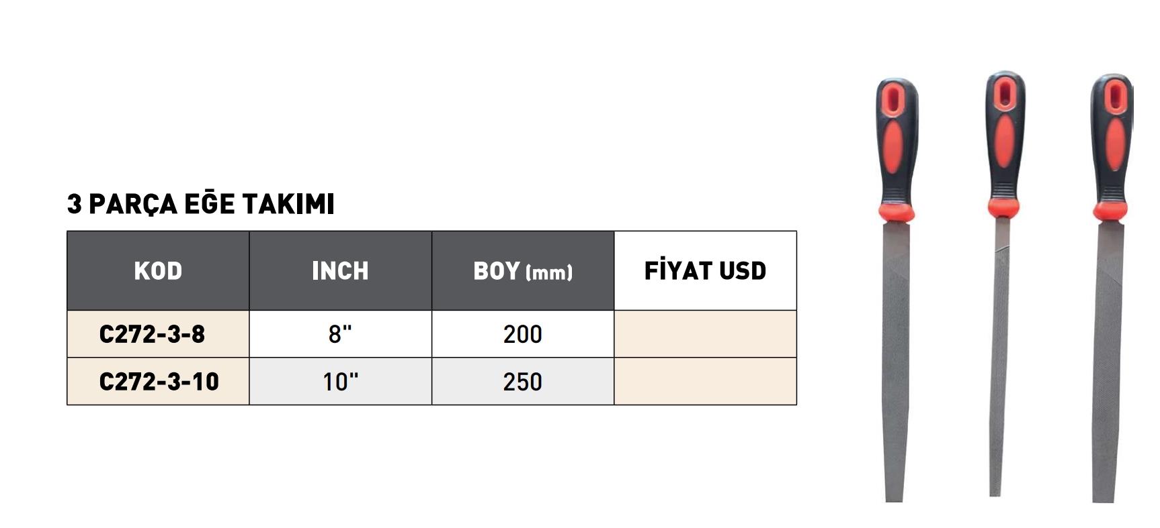Image resolution: width=1160 pixels, height=528 pixels.
Task: Click the BOY (mm) column header
Action: (522, 271)
